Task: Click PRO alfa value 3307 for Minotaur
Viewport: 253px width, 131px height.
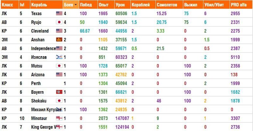Action: [235, 118]
